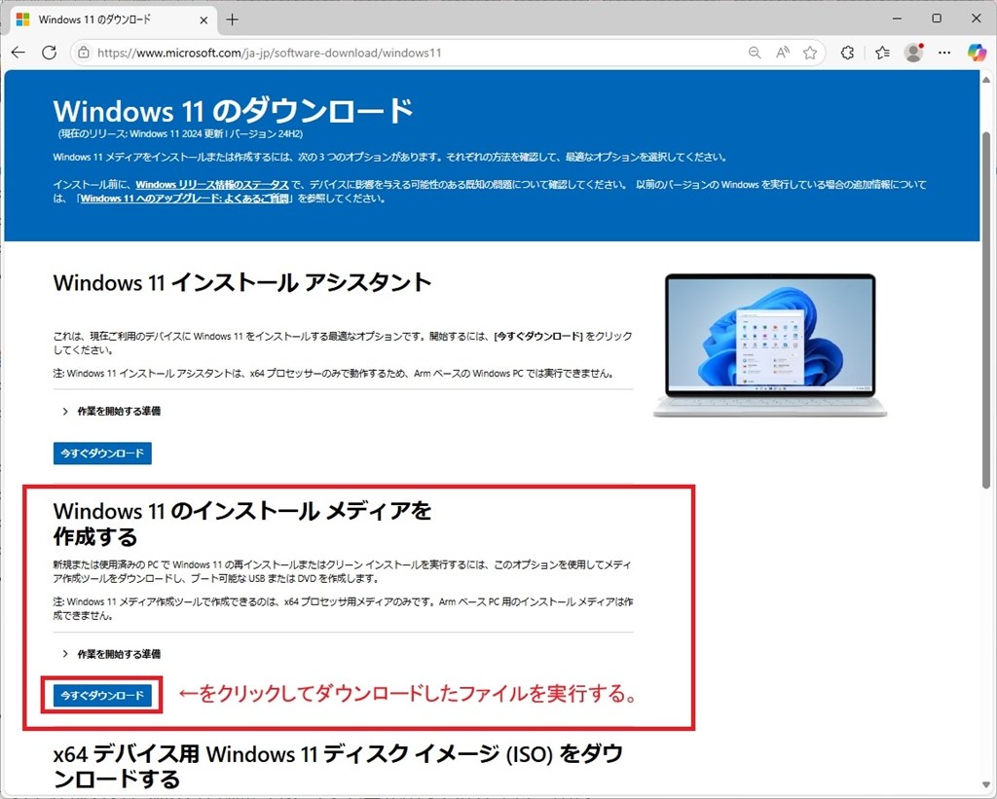Open the Copilot icon in the toolbar

(977, 53)
